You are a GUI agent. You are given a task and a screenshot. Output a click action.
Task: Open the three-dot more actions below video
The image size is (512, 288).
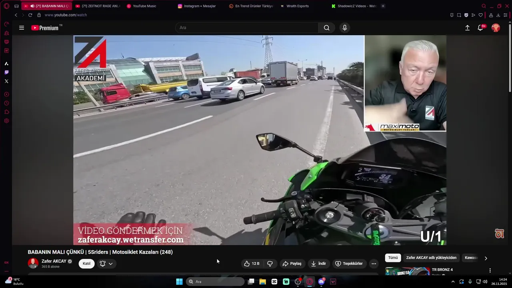tap(374, 264)
